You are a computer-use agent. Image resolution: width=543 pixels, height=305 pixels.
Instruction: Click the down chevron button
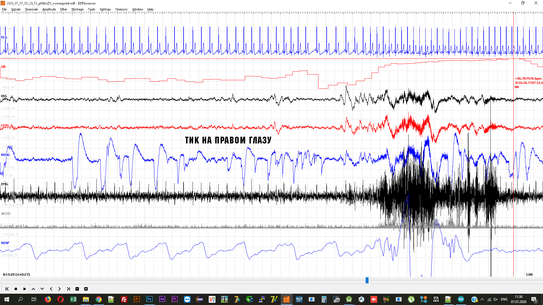42,289
